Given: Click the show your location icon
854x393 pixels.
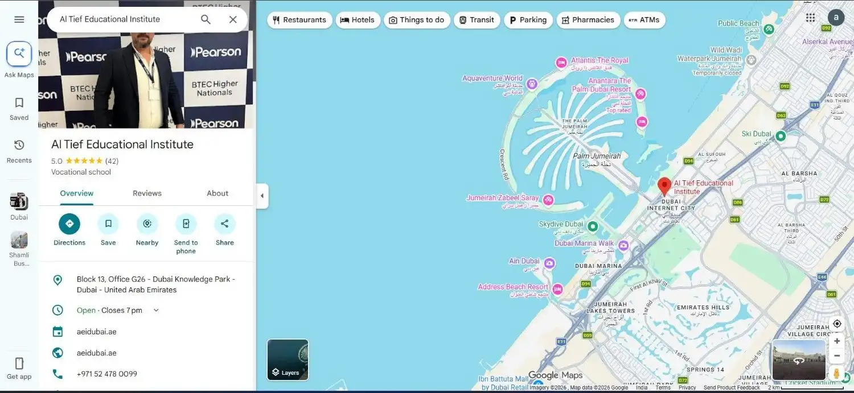Looking at the screenshot, I should click(836, 324).
